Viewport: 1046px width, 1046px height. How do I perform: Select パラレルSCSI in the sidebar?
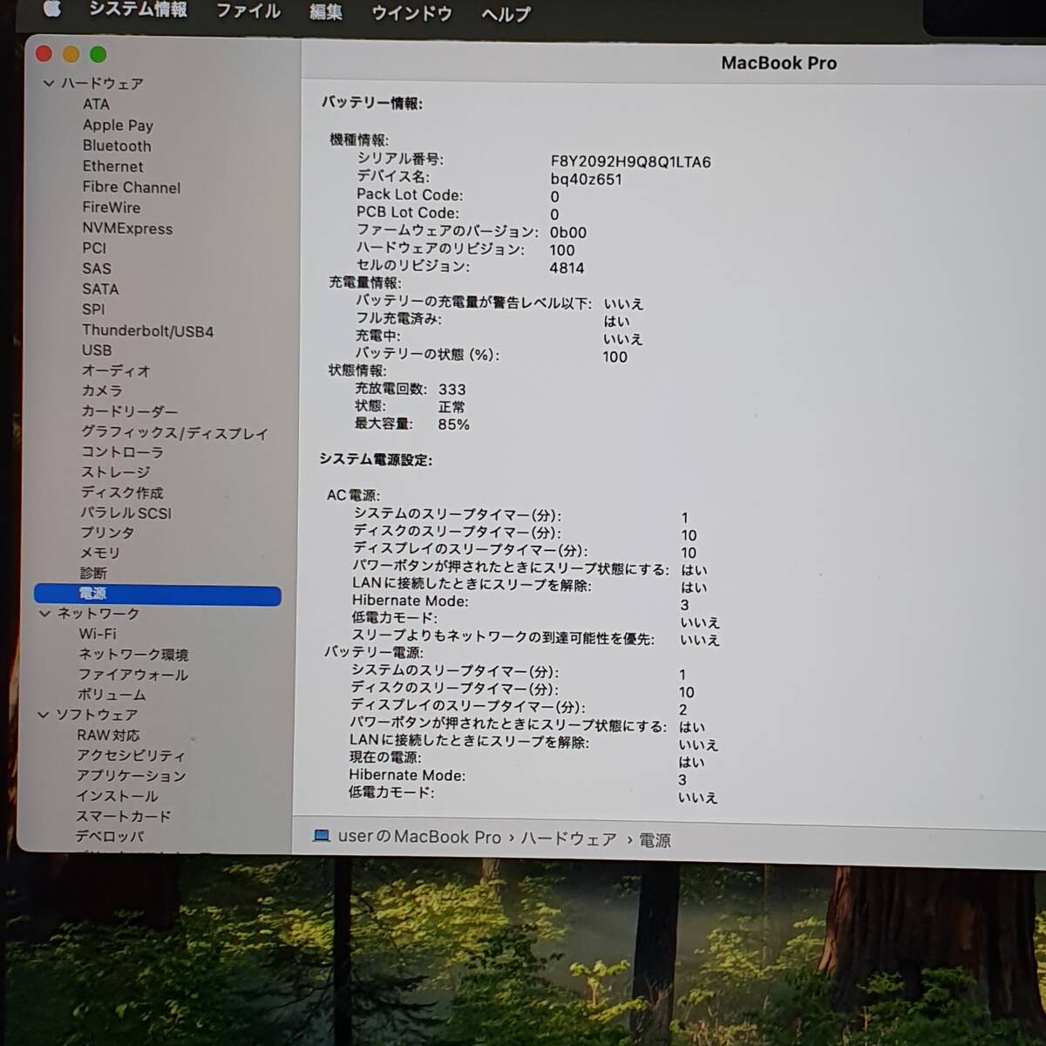(x=126, y=513)
